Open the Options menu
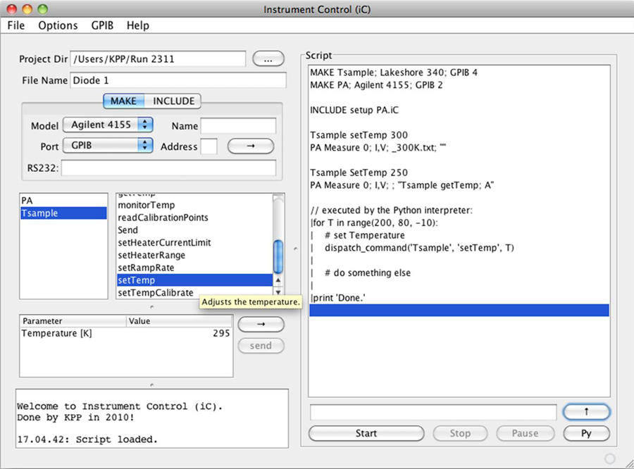The width and height of the screenshot is (634, 469). point(58,25)
